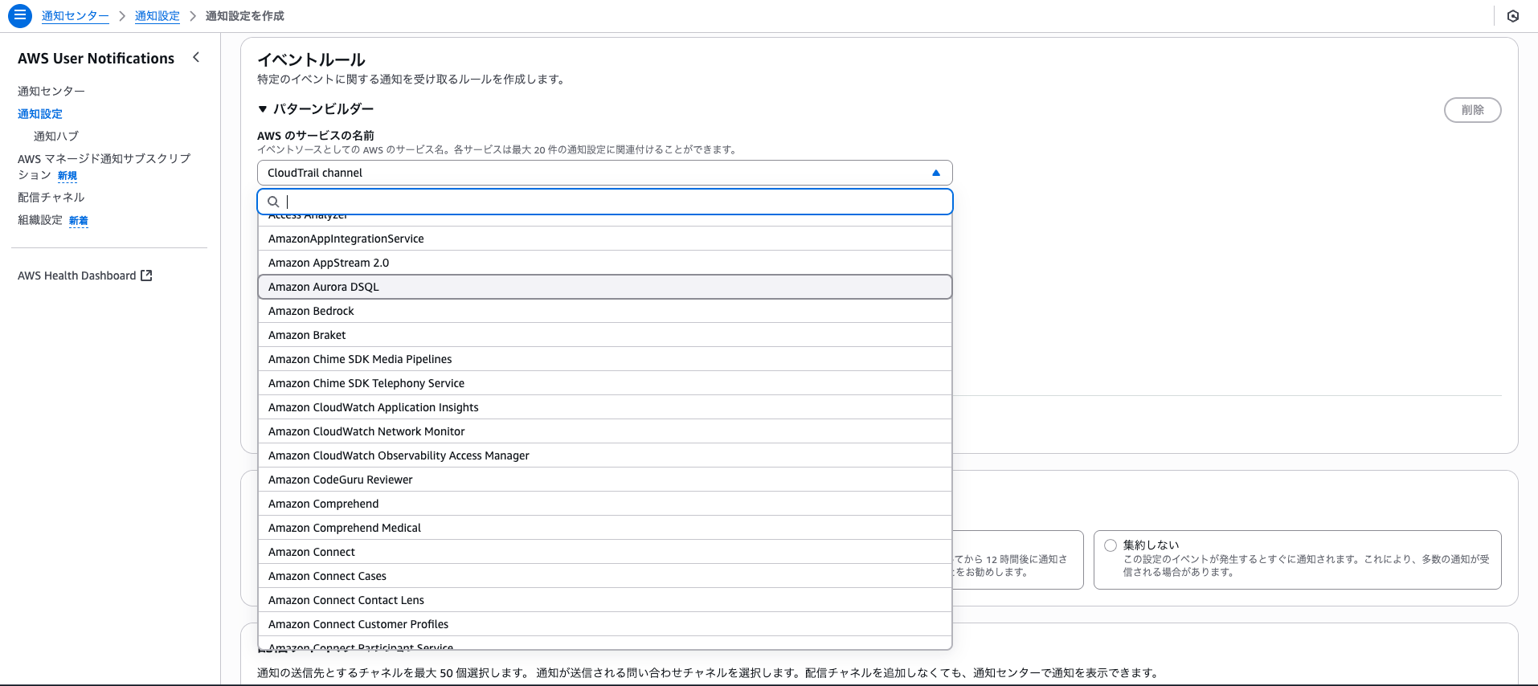Select Amazon AppStream 2.0 option

pos(604,263)
